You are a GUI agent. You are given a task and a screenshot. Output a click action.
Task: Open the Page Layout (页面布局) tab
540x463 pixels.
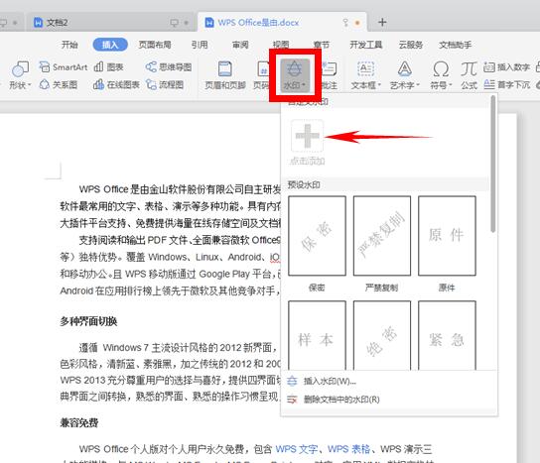pyautogui.click(x=155, y=45)
